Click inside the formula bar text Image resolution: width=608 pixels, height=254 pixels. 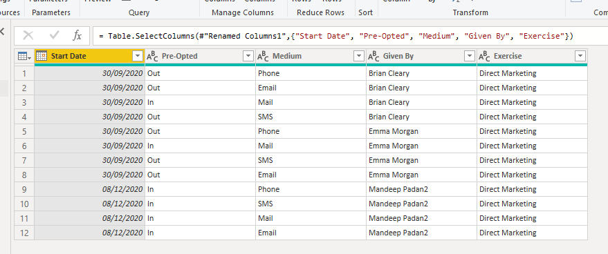point(335,37)
